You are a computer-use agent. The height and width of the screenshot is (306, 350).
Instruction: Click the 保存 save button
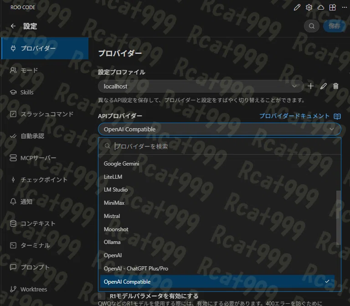point(334,26)
